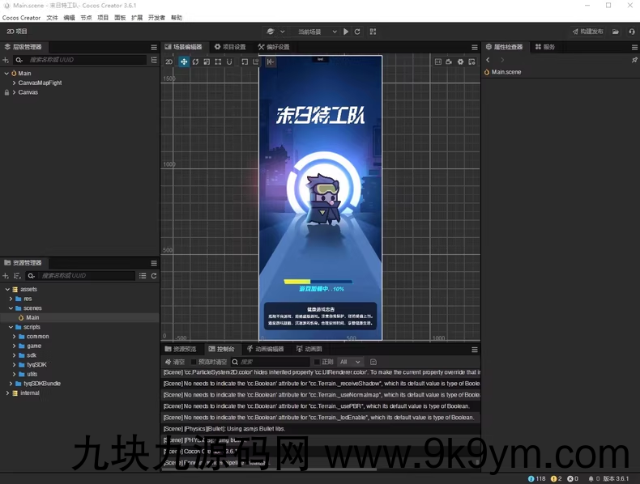Viewport: 640px width, 484px height.
Task: Switch to the 项目设置 tab
Action: tap(230, 47)
